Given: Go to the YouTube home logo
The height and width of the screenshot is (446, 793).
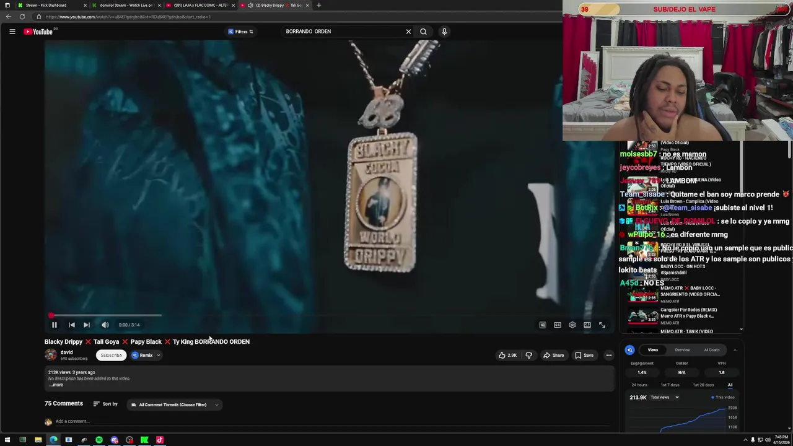Looking at the screenshot, I should tap(39, 32).
